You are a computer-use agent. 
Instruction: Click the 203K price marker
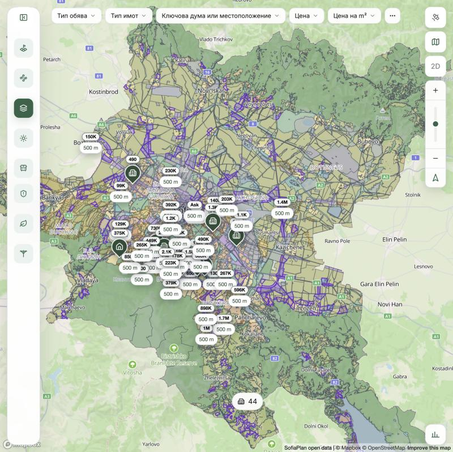point(227,199)
